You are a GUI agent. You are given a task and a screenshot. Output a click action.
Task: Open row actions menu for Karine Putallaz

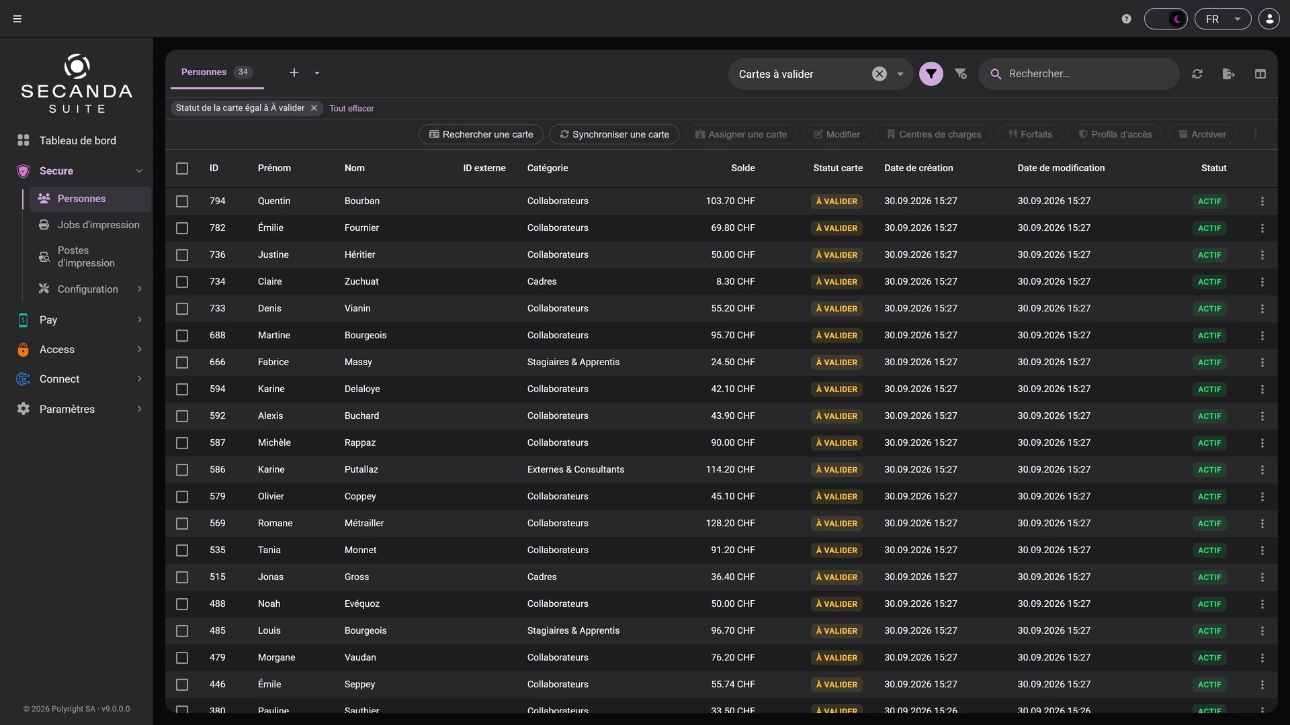pyautogui.click(x=1262, y=470)
